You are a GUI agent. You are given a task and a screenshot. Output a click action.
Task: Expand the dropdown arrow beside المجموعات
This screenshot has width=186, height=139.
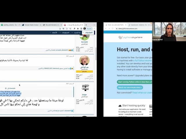60,32
